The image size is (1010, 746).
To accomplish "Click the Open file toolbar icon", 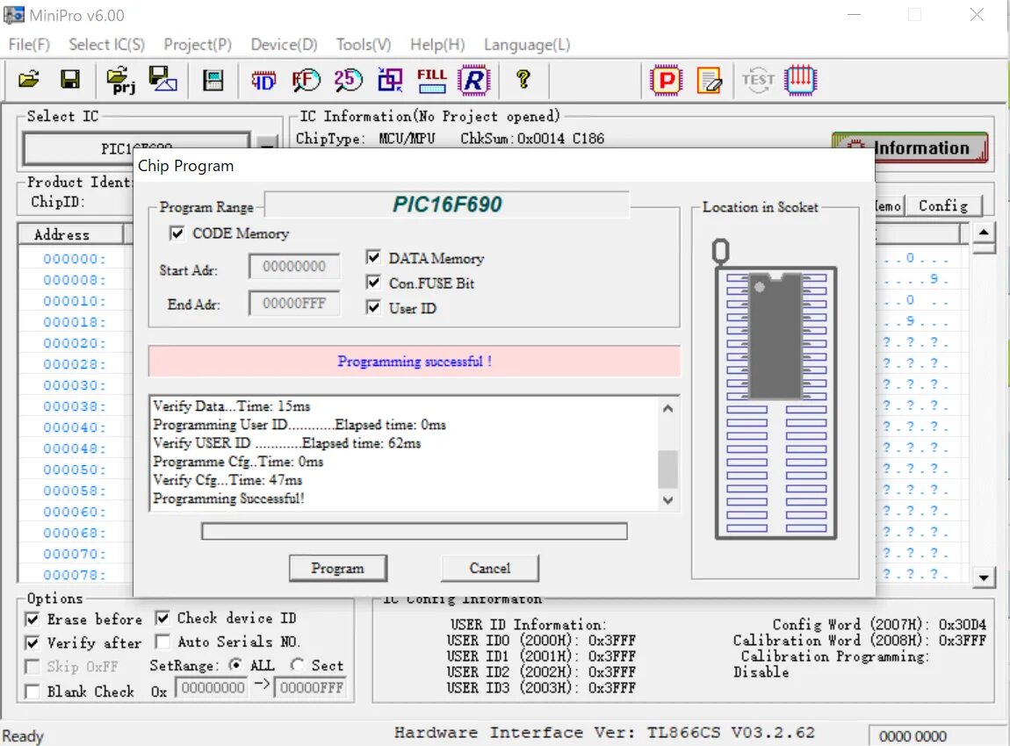I will [x=29, y=80].
